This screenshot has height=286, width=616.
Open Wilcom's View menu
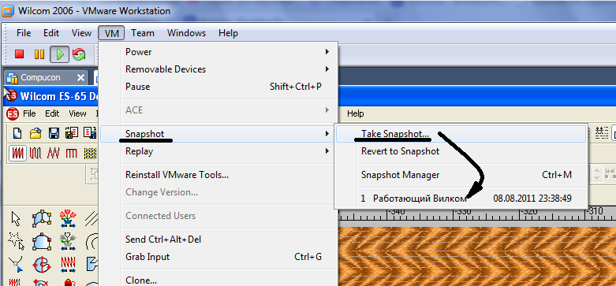pyautogui.click(x=77, y=113)
